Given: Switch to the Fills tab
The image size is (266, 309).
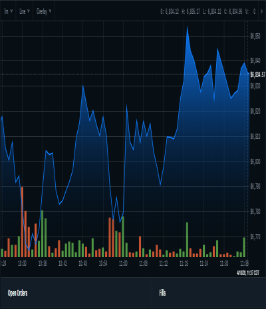Looking at the screenshot, I should 162,293.
